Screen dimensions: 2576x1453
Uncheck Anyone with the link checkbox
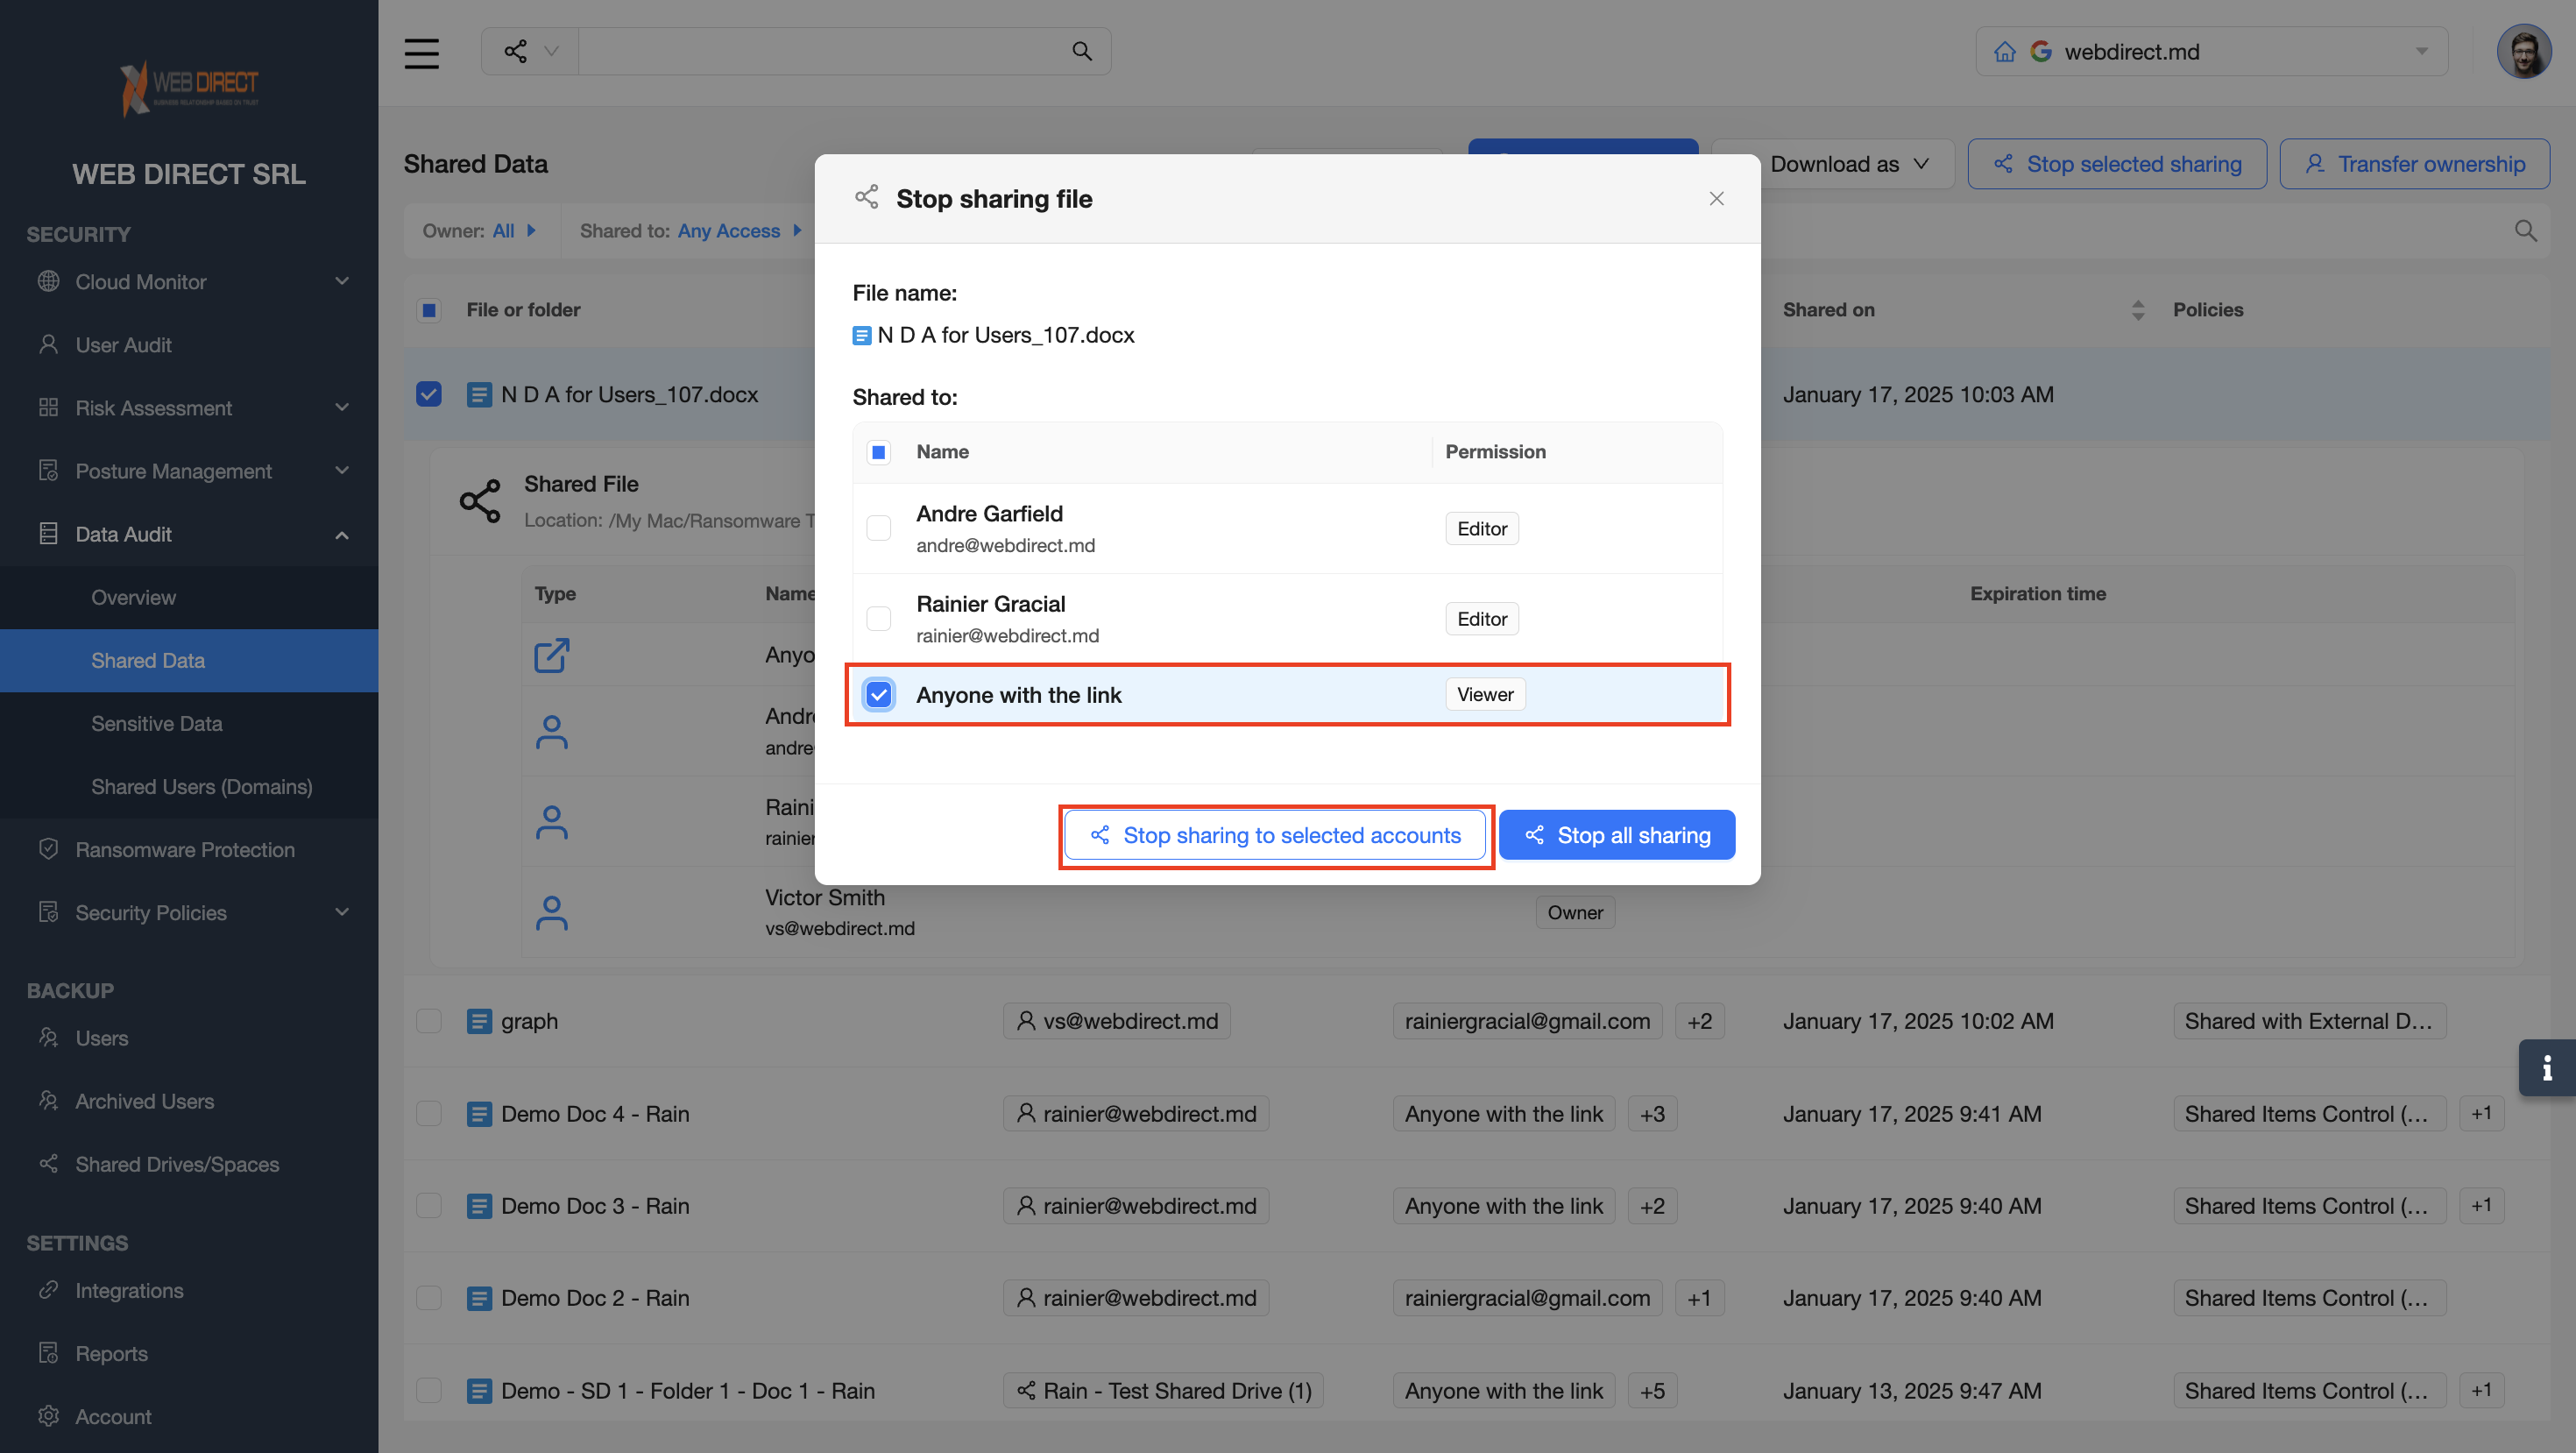click(878, 694)
